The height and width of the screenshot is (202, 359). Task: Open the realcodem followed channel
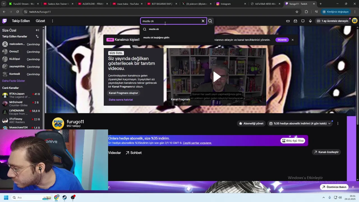point(21,44)
